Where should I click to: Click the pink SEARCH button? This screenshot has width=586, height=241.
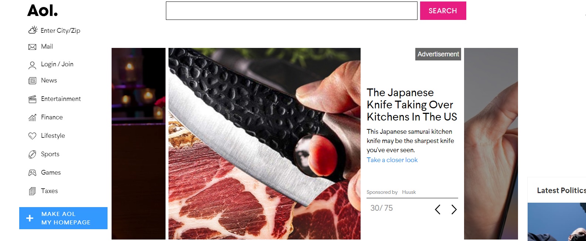(x=443, y=11)
